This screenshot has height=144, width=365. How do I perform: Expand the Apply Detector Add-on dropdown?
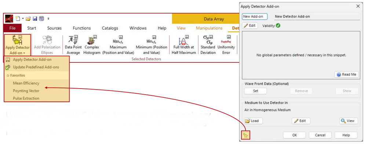point(18,45)
